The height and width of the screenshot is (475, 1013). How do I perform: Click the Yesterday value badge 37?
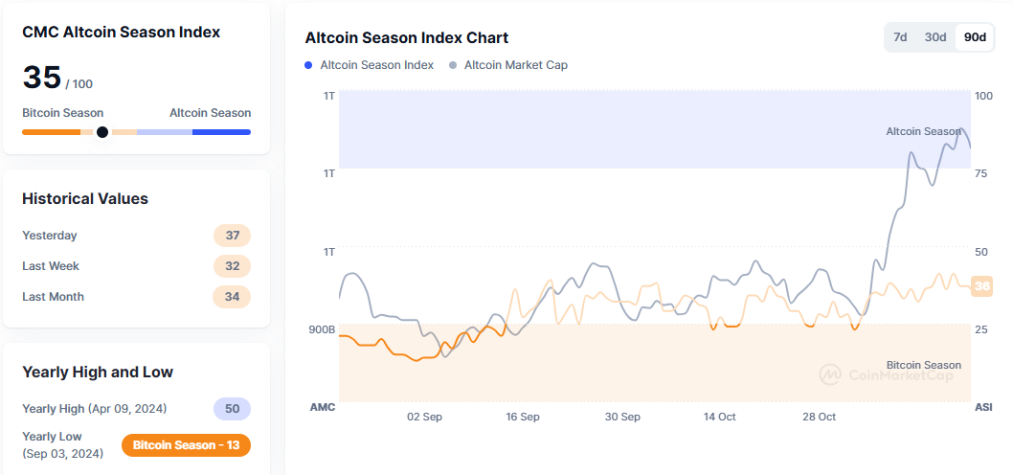232,236
